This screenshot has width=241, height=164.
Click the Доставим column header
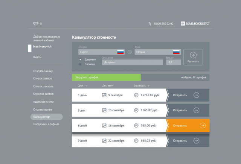[x=108, y=86]
